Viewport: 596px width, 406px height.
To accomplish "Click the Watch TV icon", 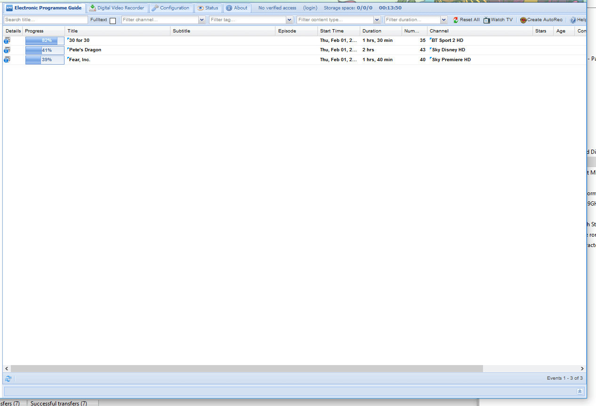I will tap(487, 20).
